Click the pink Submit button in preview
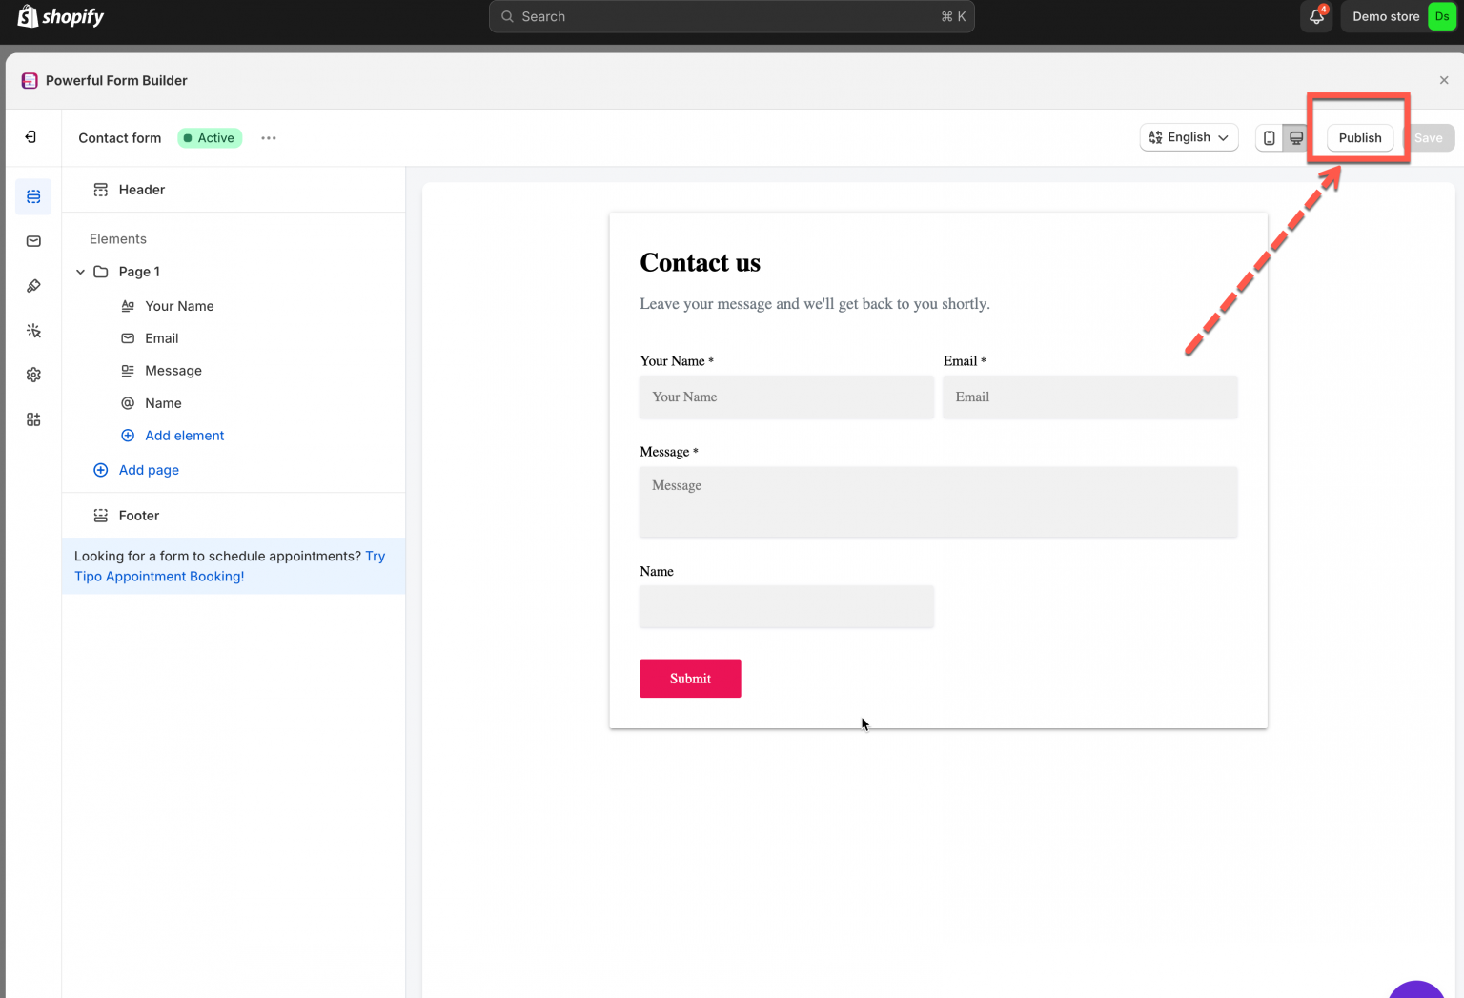This screenshot has height=998, width=1464. pos(690,678)
